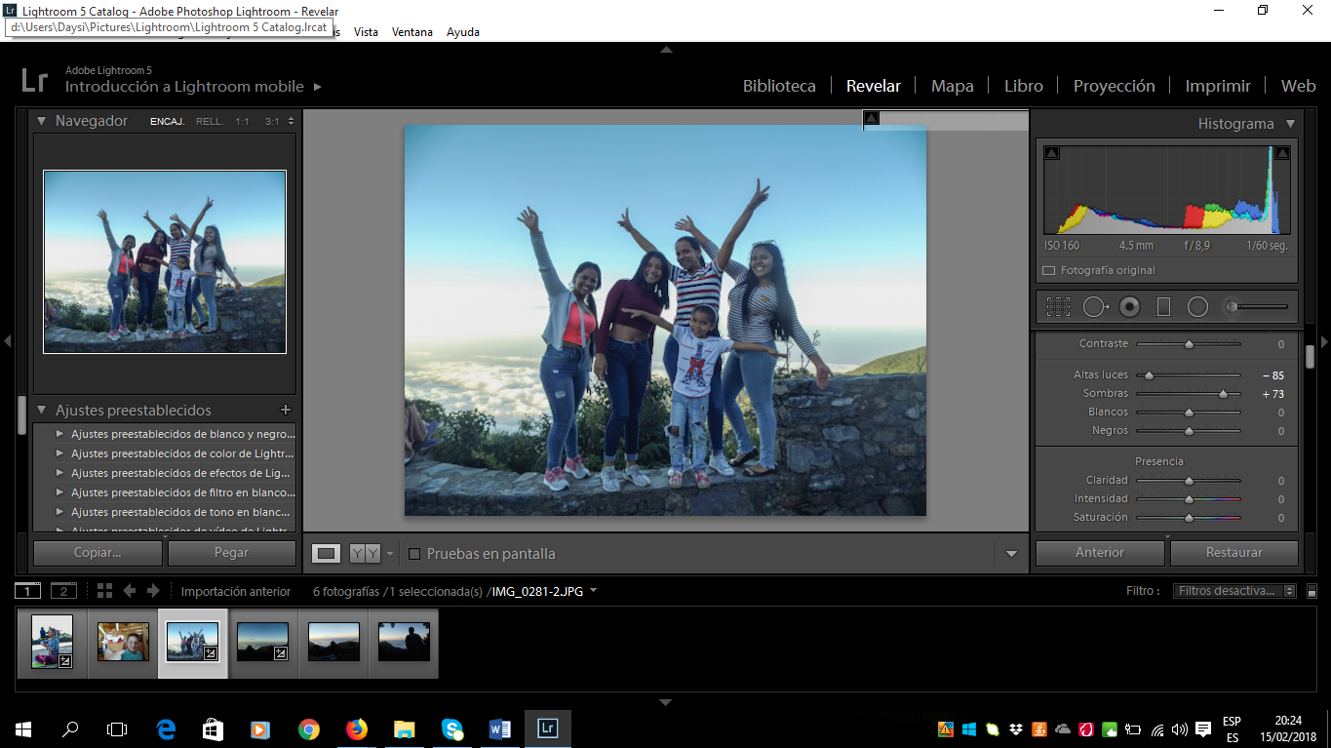Select main window display button 1
Viewport: 1331px width, 748px height.
pyautogui.click(x=28, y=591)
